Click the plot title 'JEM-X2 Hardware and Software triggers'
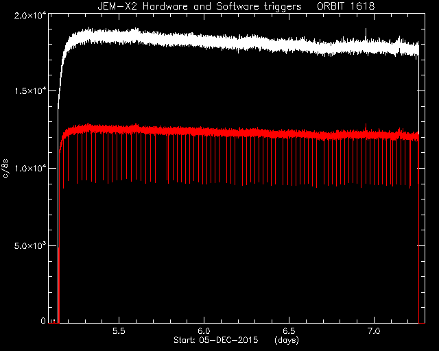 tap(200, 6)
